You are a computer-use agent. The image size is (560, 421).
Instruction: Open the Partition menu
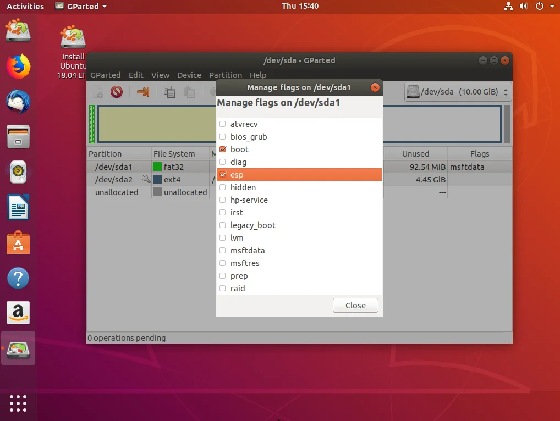pos(225,75)
